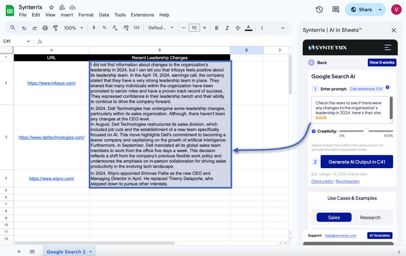Toggle italic formatting
406x256 pixels.
(227, 28)
